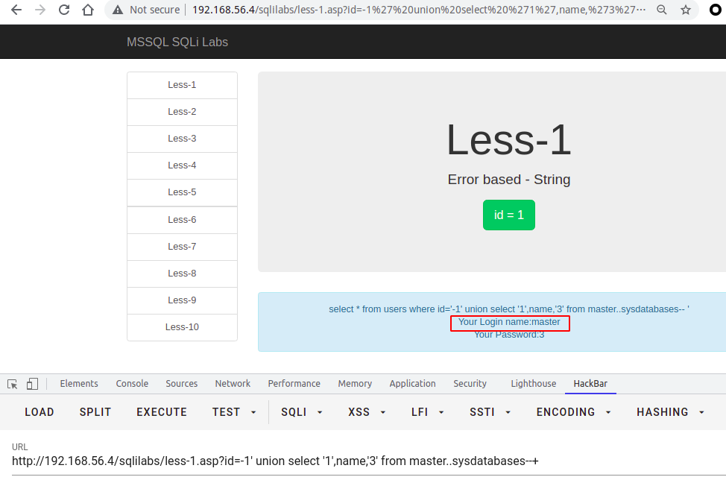Expand the SSTI dropdown

(490, 412)
